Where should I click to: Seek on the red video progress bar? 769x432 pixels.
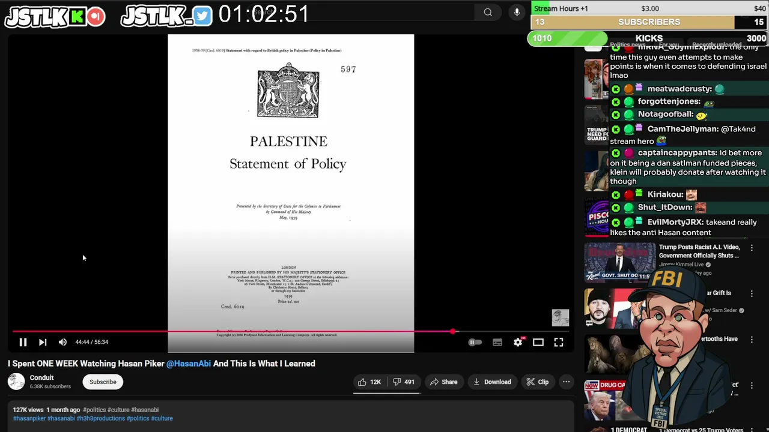(x=290, y=331)
